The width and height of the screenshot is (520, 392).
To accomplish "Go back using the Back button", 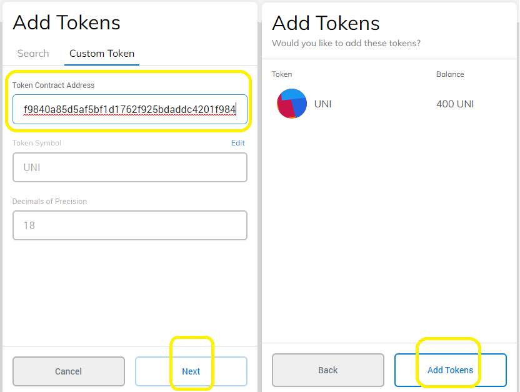I will pos(327,370).
